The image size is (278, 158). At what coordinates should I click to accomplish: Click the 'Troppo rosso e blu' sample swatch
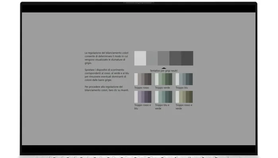(143, 97)
